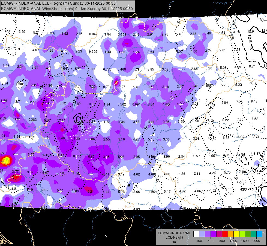Click the map value 9.52
Viewport: 267px width, 246px height.
coord(236,32)
